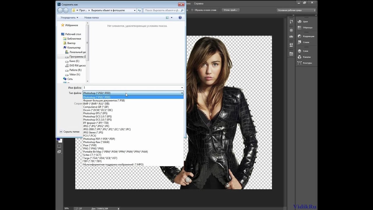This screenshot has width=373, height=210.
Task: Open the Swatches (Образцы) panel icon
Action: [299, 27]
